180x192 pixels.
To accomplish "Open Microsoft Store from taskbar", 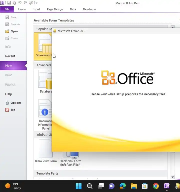I will 144,186.
